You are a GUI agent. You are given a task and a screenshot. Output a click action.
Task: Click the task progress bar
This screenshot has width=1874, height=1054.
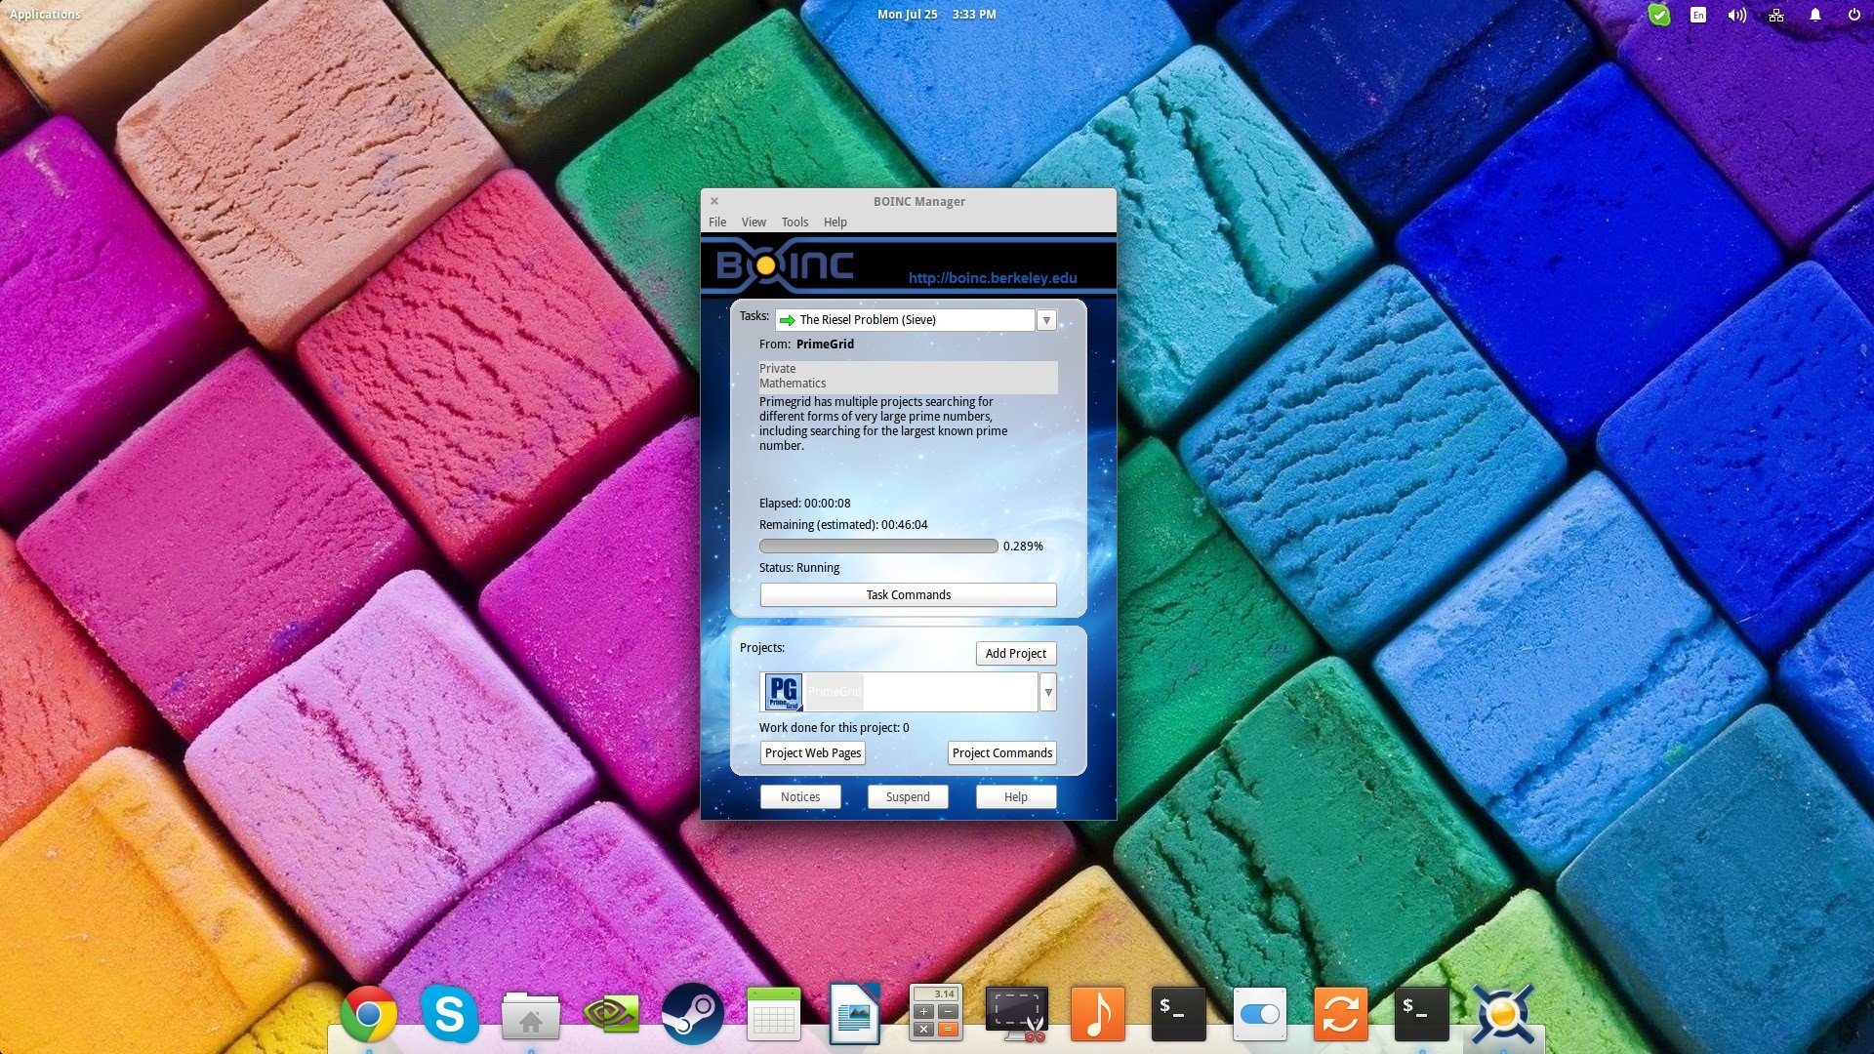click(x=878, y=547)
